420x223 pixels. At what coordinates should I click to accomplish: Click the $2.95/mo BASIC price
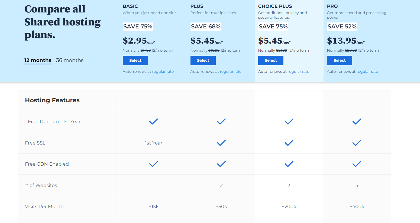(139, 41)
